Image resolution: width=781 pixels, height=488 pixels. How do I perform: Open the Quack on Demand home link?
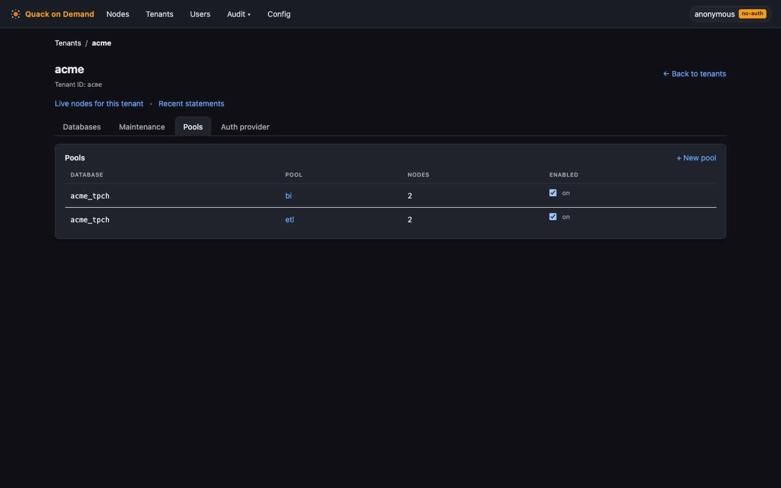(53, 14)
